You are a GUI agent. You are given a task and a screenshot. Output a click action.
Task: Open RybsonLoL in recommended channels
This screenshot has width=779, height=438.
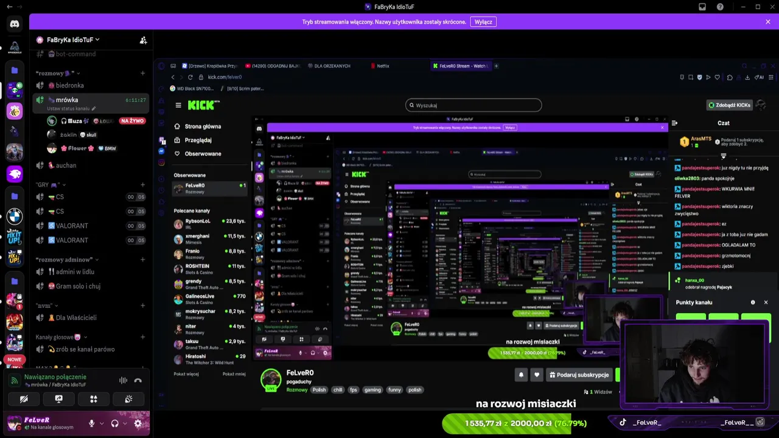(x=209, y=224)
